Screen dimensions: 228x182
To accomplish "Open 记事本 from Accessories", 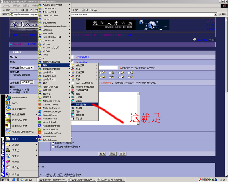I will click(x=84, y=101).
